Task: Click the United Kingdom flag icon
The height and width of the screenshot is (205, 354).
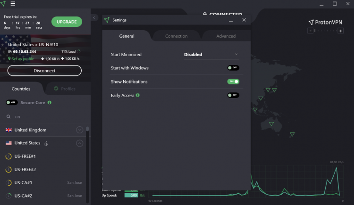Action: coord(8,130)
